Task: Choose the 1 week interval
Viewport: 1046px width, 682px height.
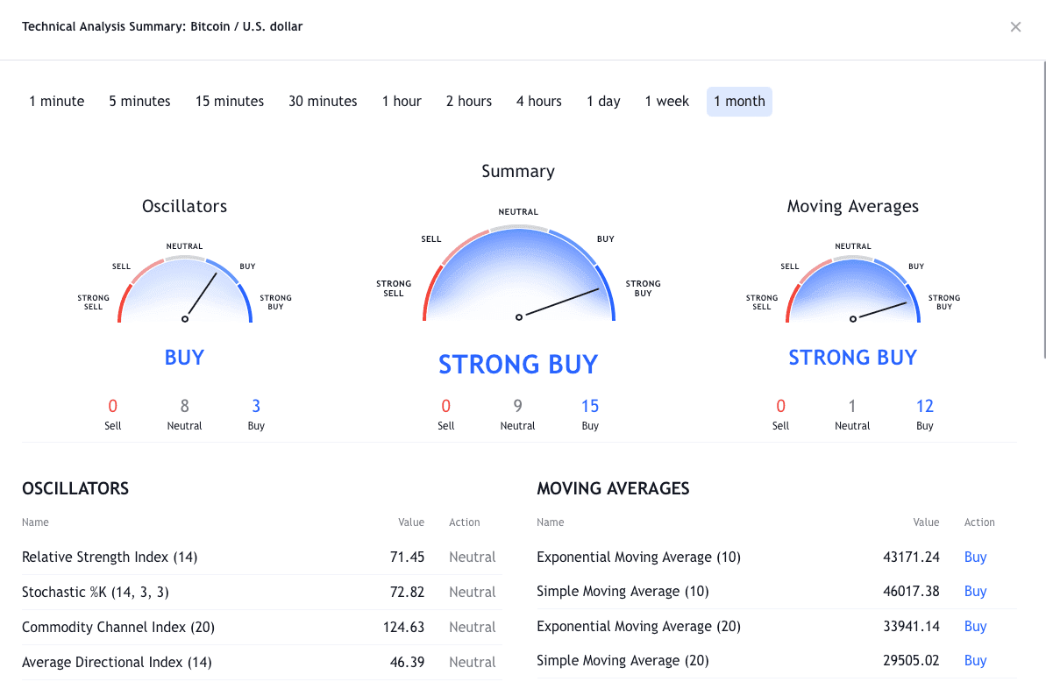Action: [667, 102]
